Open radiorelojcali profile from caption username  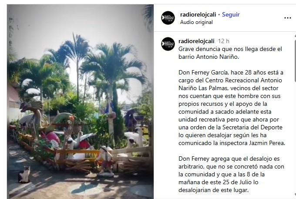tap(196, 41)
